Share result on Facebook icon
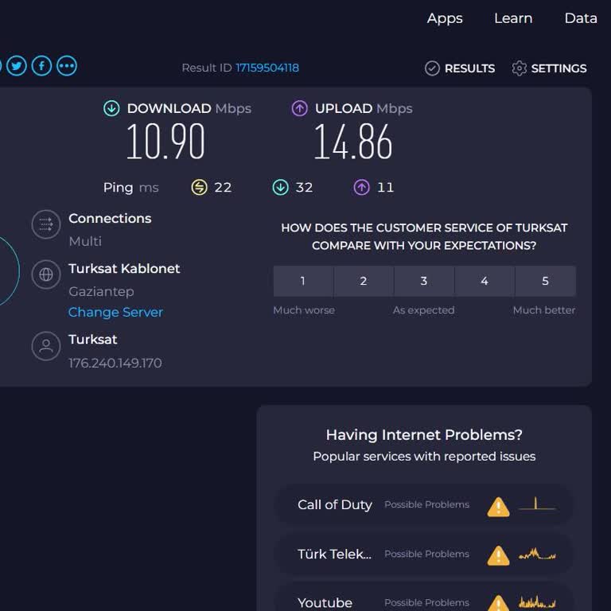 (x=41, y=66)
